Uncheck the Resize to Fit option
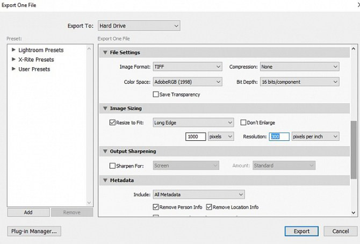 pyautogui.click(x=112, y=123)
